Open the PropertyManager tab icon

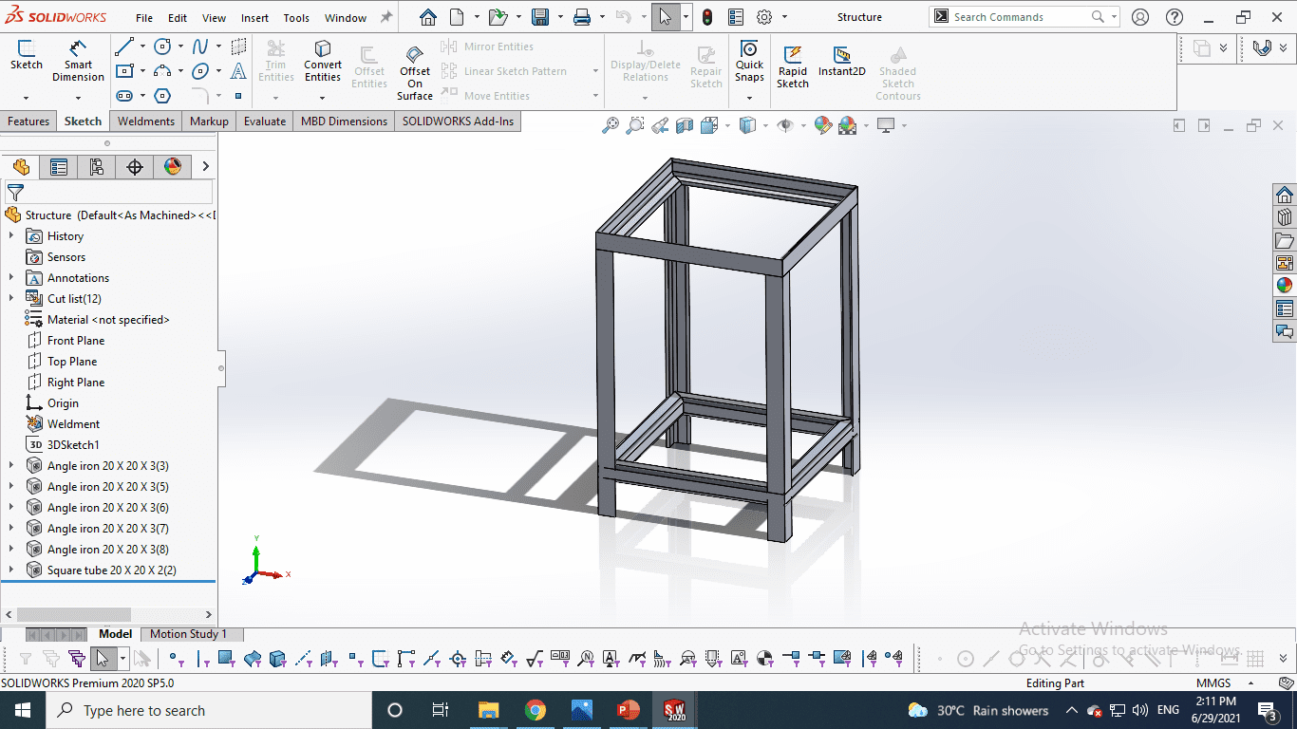pos(59,167)
